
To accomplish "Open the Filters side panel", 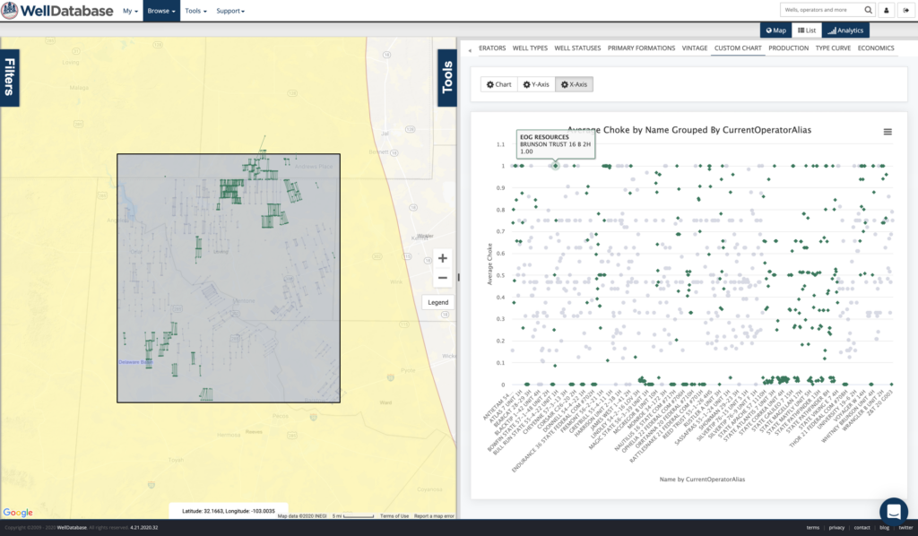I will (x=9, y=77).
